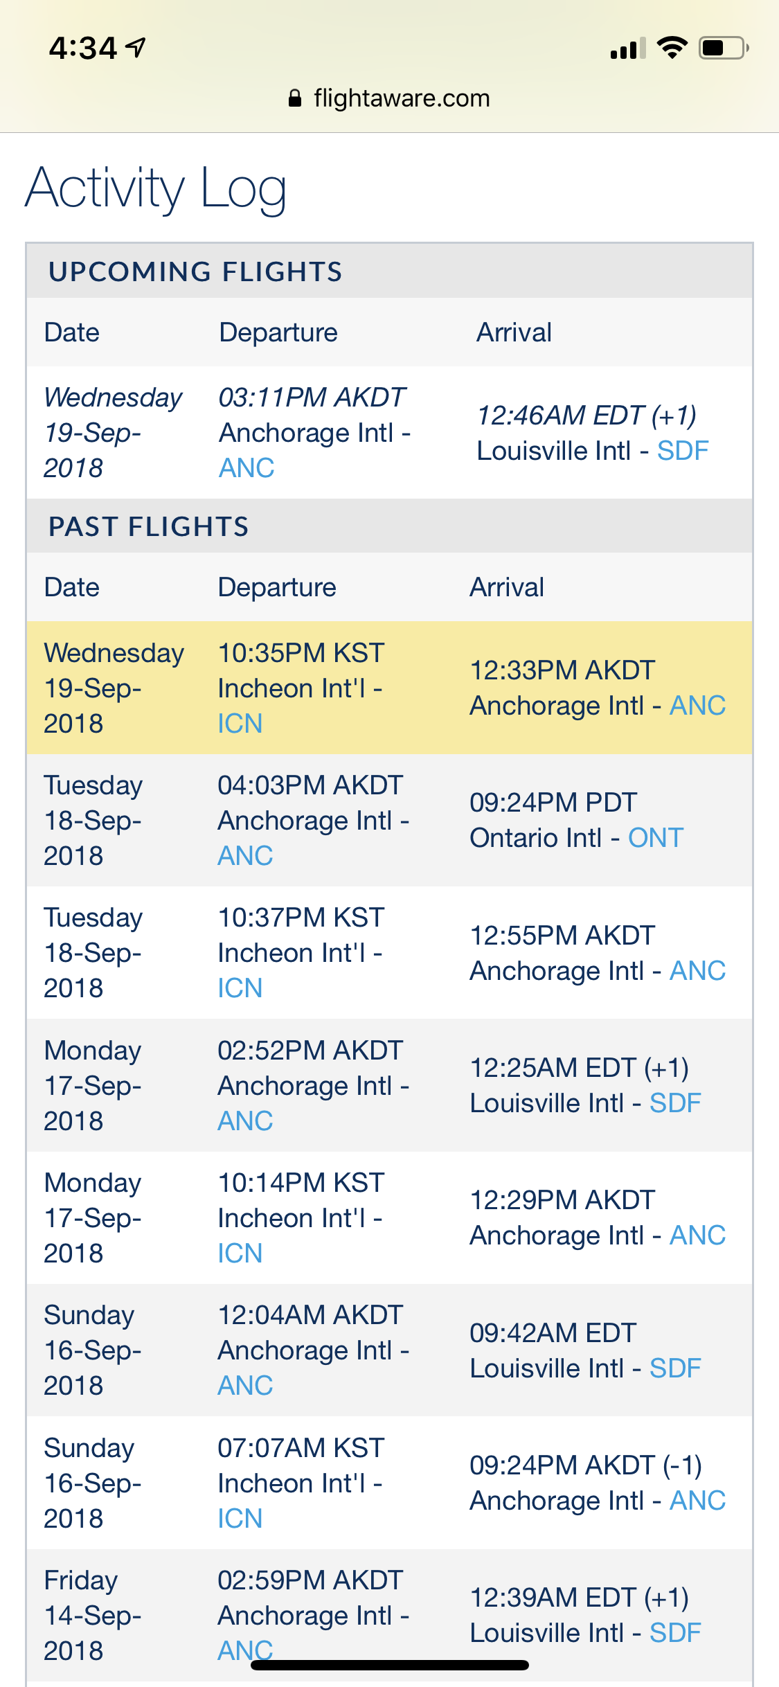
Task: Open SDF link for 12:25AM EDT arrival
Action: (x=675, y=1103)
